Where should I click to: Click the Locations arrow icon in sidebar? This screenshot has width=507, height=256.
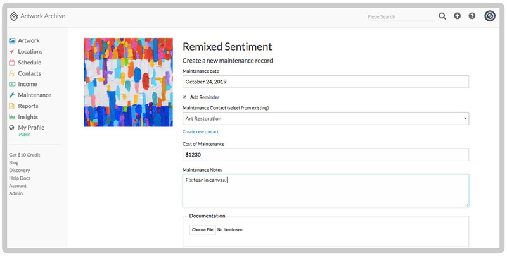coord(12,52)
